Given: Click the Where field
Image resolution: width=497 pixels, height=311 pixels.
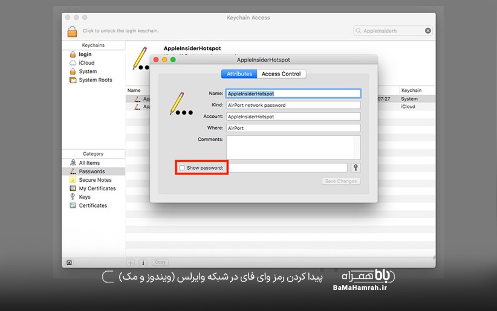Looking at the screenshot, I should [x=293, y=128].
